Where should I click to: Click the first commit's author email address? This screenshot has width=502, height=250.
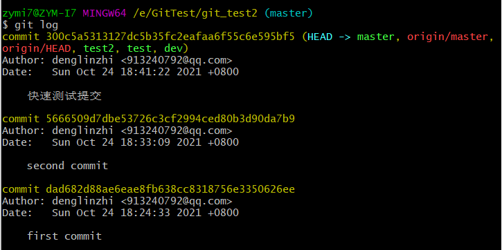(x=177, y=59)
